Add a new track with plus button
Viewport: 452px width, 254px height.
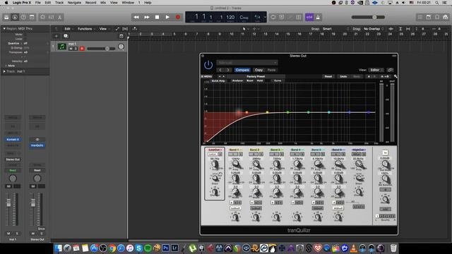(x=56, y=36)
